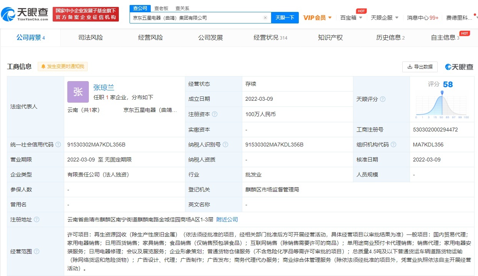Image resolution: width=478 pixels, height=276 pixels.
Task: Select the 行业 value 批发业
Action: click(253, 175)
